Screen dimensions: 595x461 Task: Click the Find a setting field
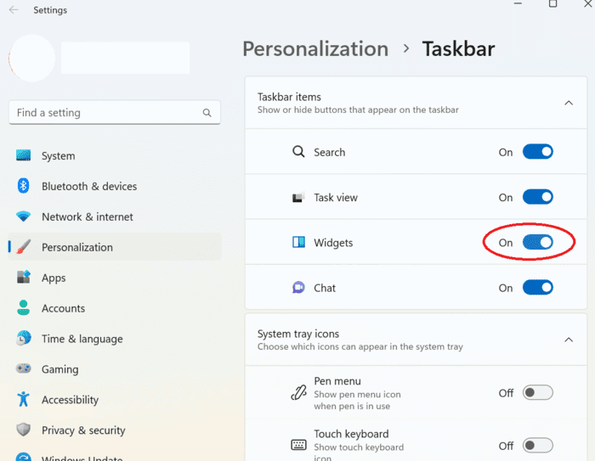click(x=115, y=113)
